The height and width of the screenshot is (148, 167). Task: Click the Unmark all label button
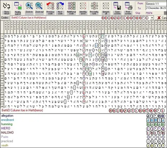point(106,13)
